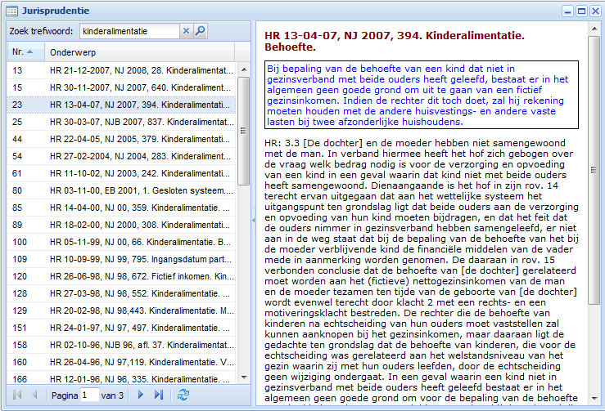Click text panel scrollbar down arrow

click(x=594, y=398)
